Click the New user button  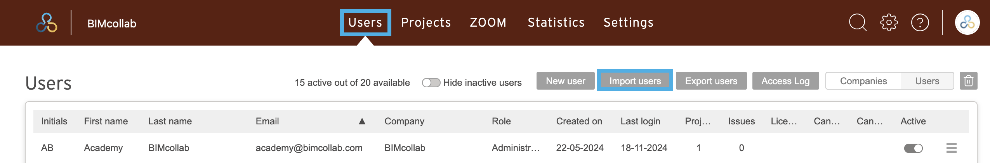tap(565, 81)
